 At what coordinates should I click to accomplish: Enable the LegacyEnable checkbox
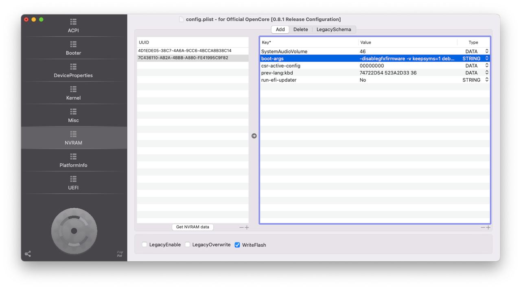[144, 245]
